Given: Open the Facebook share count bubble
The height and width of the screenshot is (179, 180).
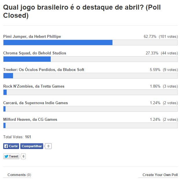Looking at the screenshot, I should point(48,146).
